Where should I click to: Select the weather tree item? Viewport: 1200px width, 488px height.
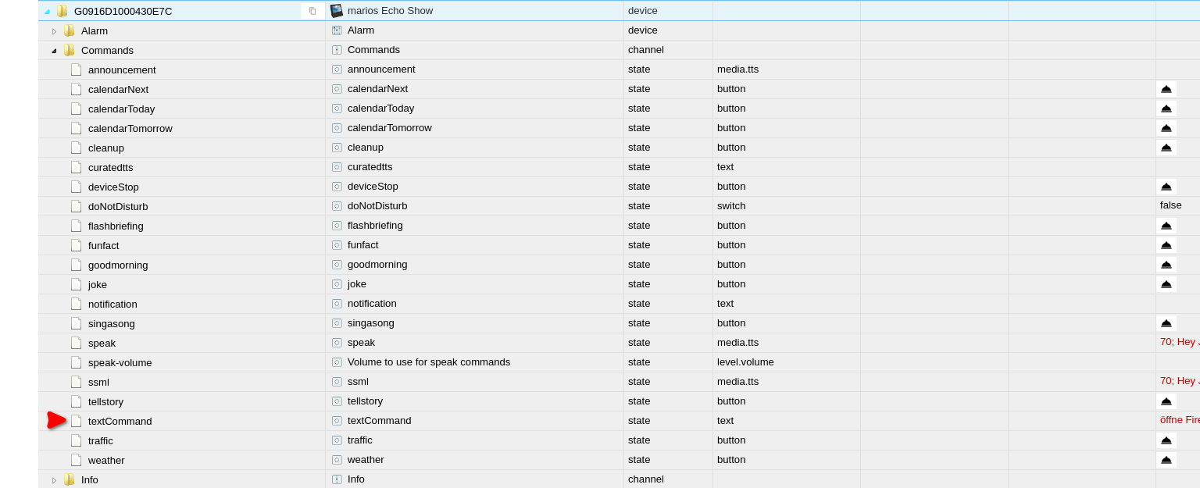click(106, 460)
